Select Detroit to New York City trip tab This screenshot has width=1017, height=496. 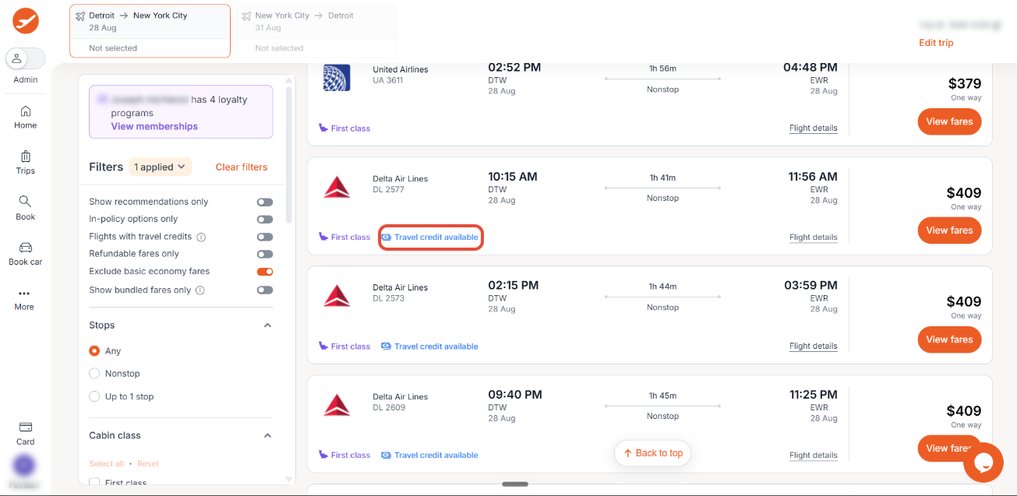[x=150, y=31]
